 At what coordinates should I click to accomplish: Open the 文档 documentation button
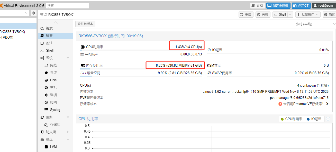coord(257,6)
